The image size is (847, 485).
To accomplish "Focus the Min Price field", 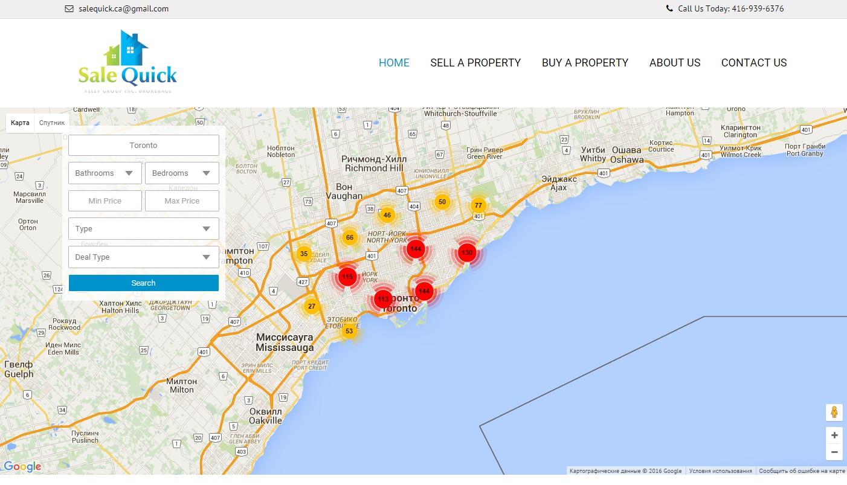I will [105, 201].
